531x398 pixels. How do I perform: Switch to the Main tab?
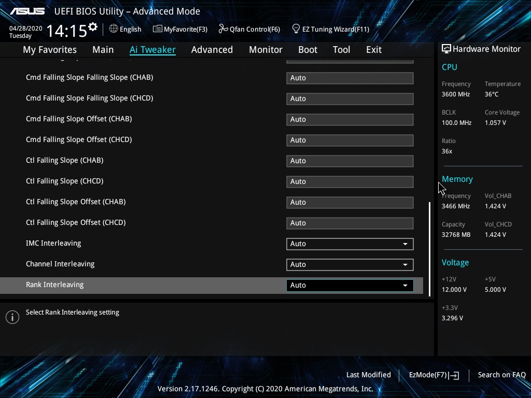click(x=103, y=50)
